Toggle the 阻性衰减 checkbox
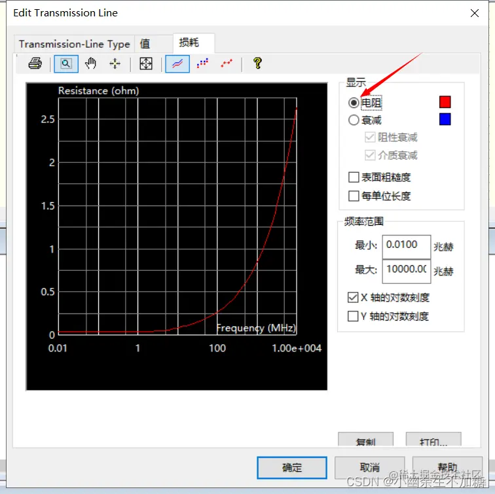The width and height of the screenshot is (495, 494). point(370,137)
